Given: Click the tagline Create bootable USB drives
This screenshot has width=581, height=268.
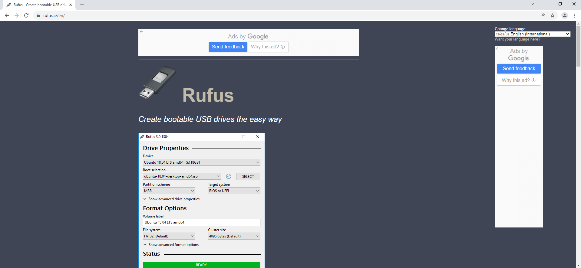Looking at the screenshot, I should [210, 119].
